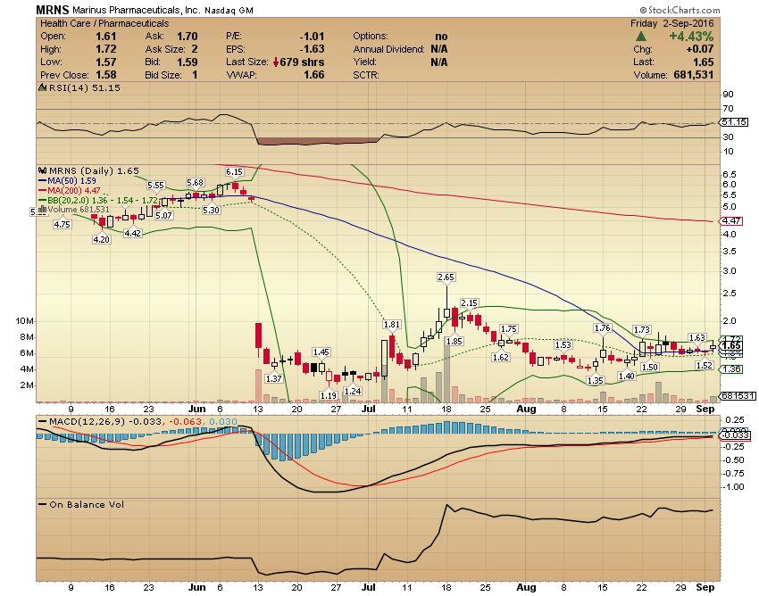This screenshot has height=596, width=759.
Task: Click the 4.47 tag on the price axis
Action: pyautogui.click(x=731, y=221)
